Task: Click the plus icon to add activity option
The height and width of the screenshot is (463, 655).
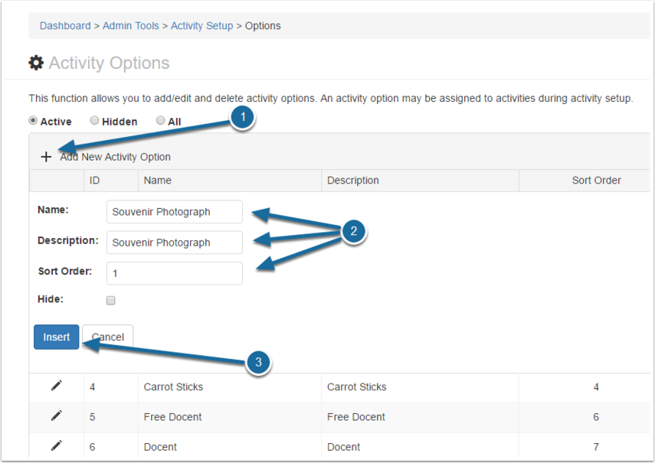Action: click(46, 157)
